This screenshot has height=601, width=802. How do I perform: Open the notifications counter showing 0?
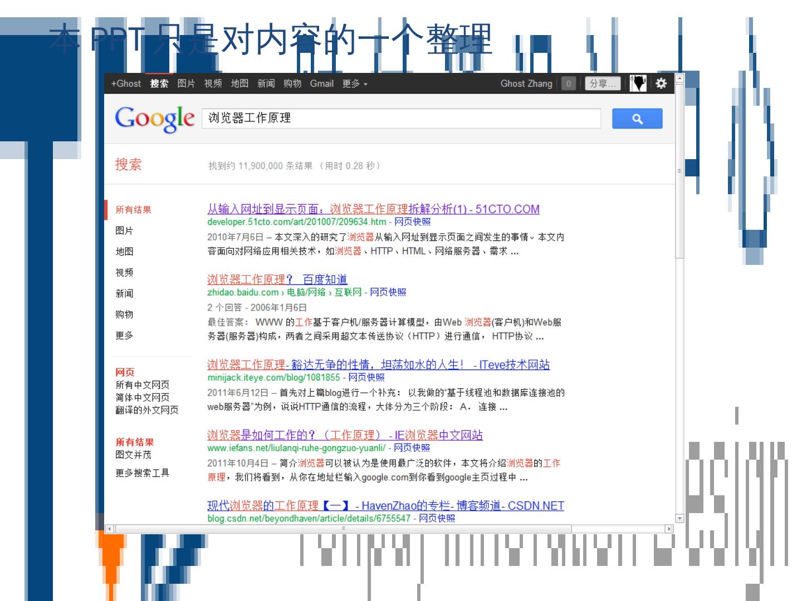click(x=568, y=83)
